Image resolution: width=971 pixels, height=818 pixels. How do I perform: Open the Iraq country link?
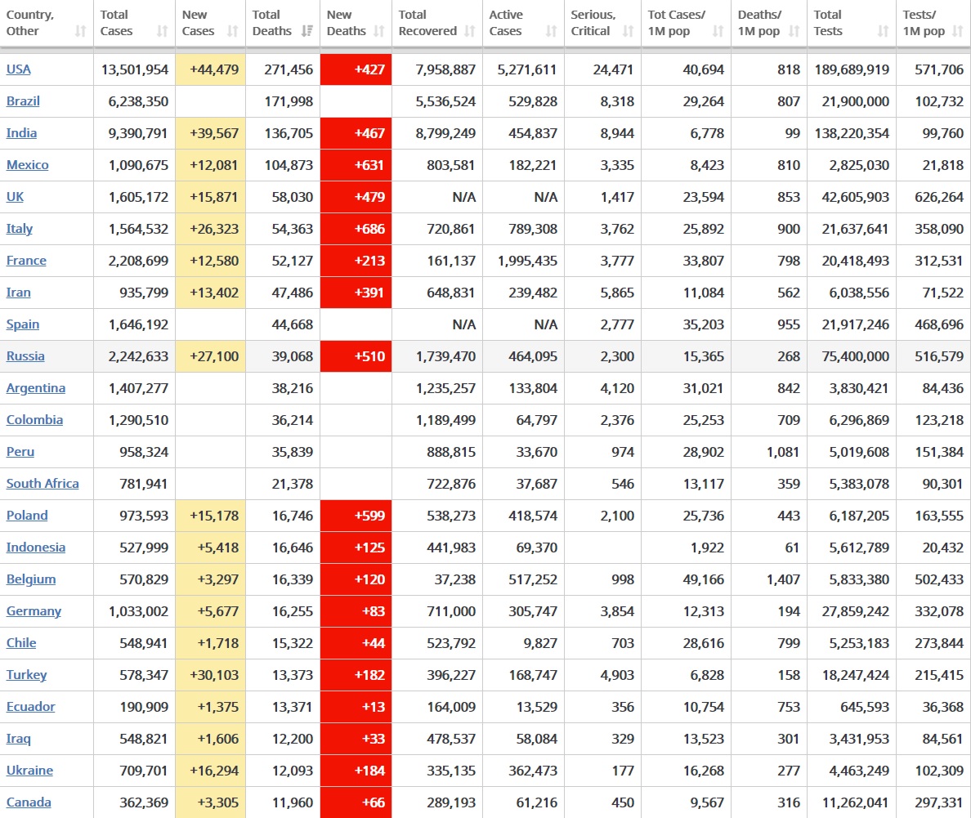coord(19,739)
